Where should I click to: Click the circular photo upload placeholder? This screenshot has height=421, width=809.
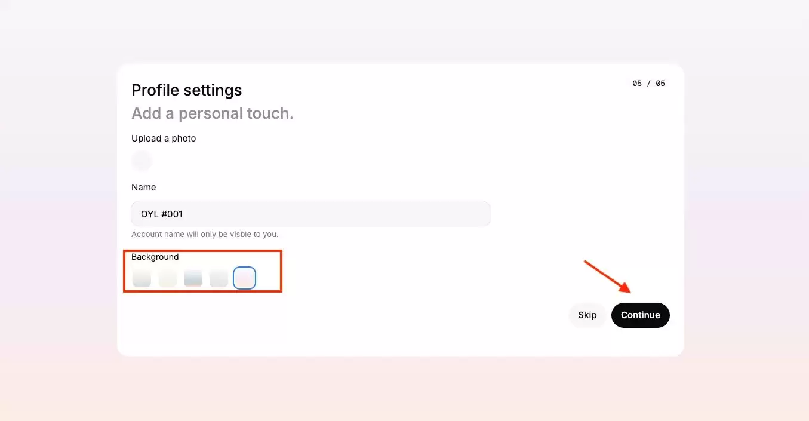tap(142, 161)
